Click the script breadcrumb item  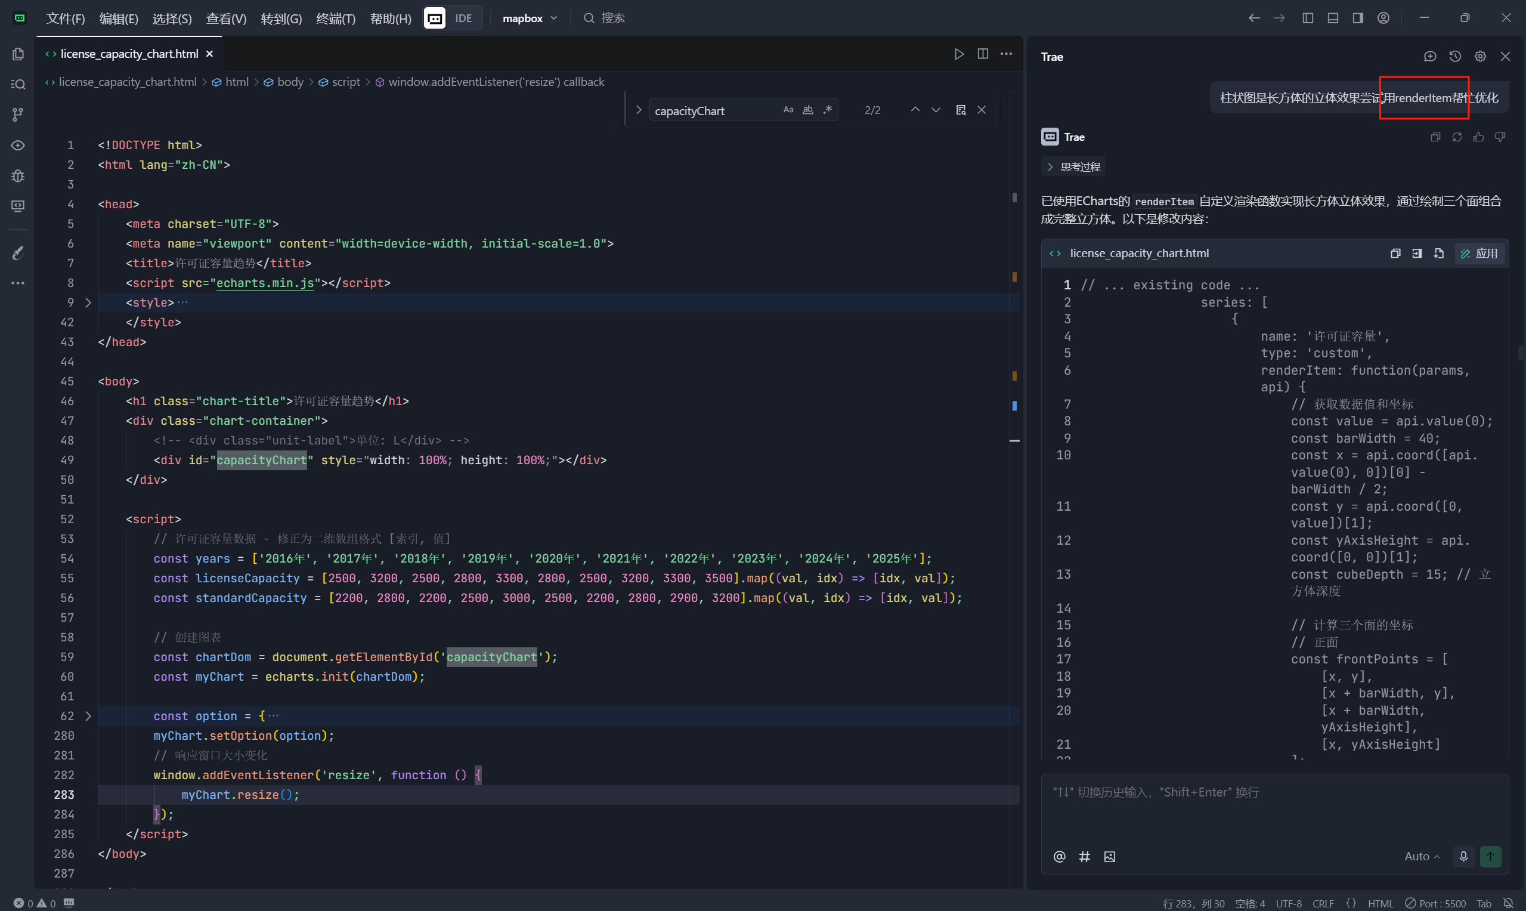[339, 82]
